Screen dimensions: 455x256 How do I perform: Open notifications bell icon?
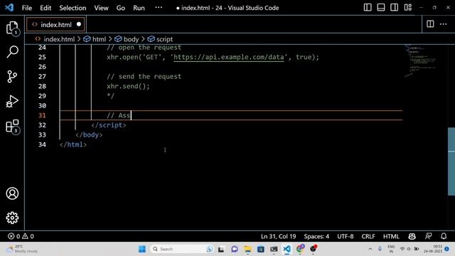pos(444,236)
